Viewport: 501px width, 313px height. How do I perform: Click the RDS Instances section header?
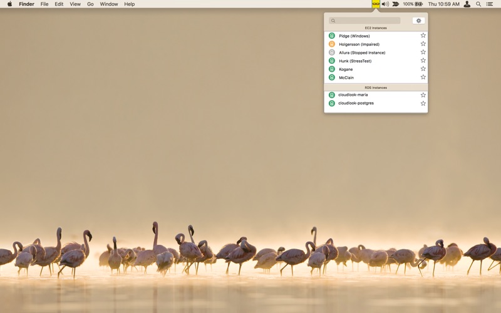click(376, 88)
